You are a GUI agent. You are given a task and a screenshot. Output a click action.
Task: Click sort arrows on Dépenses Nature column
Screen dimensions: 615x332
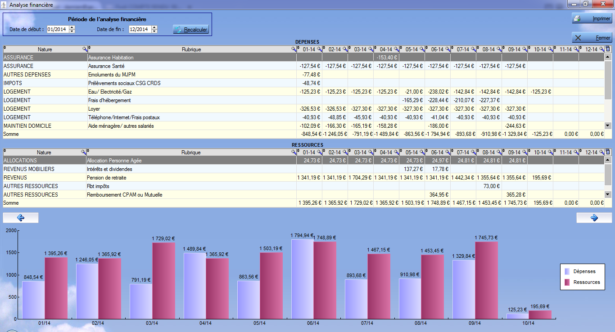[5, 48]
